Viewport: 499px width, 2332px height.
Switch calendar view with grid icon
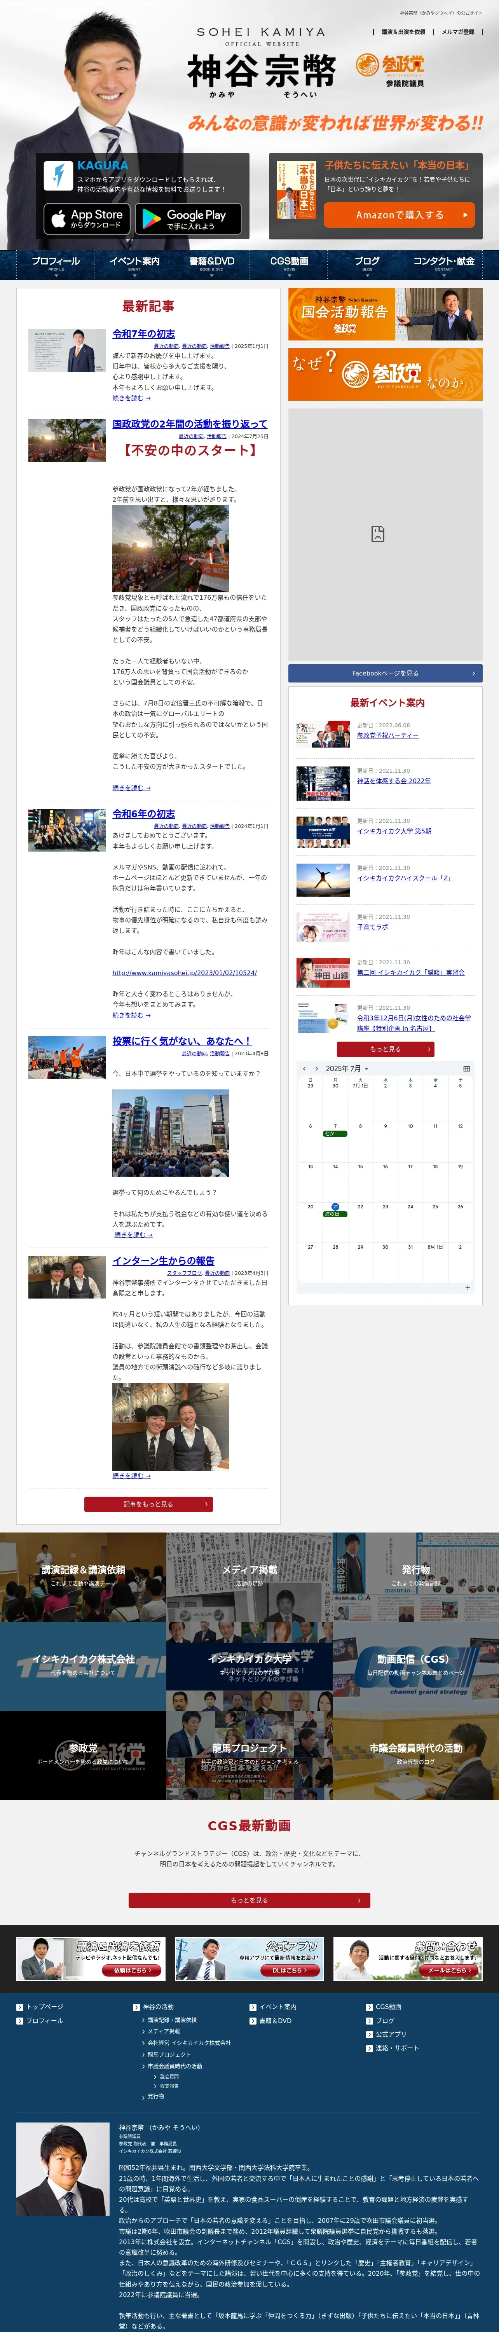466,1069
